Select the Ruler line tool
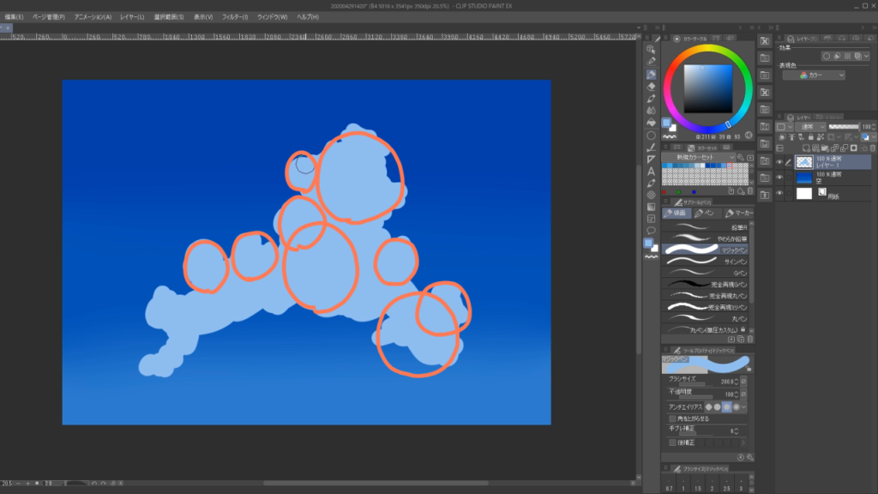Image resolution: width=878 pixels, height=494 pixels. (651, 148)
